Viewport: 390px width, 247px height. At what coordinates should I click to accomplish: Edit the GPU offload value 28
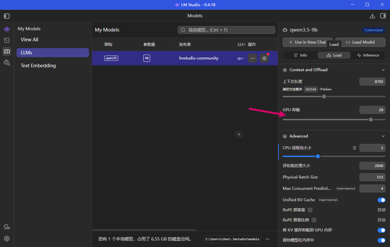(x=372, y=110)
